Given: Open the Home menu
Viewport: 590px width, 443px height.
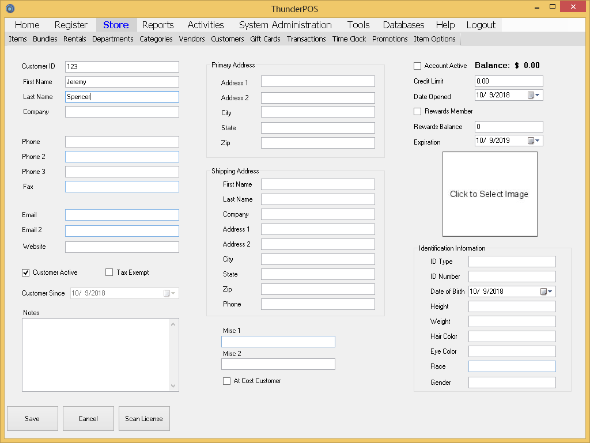Looking at the screenshot, I should (x=27, y=25).
